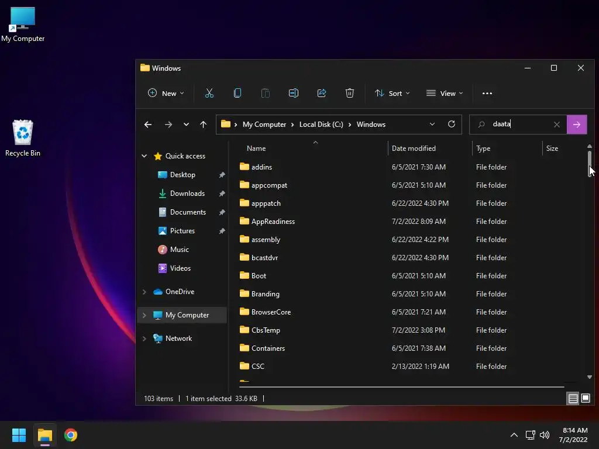Clear the search box with X
The width and height of the screenshot is (599, 449).
point(557,125)
